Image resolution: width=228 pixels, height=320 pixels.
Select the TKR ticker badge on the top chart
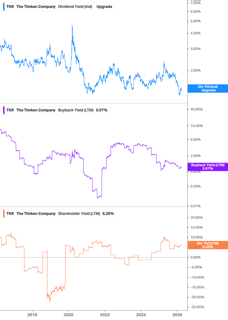click(9, 6)
